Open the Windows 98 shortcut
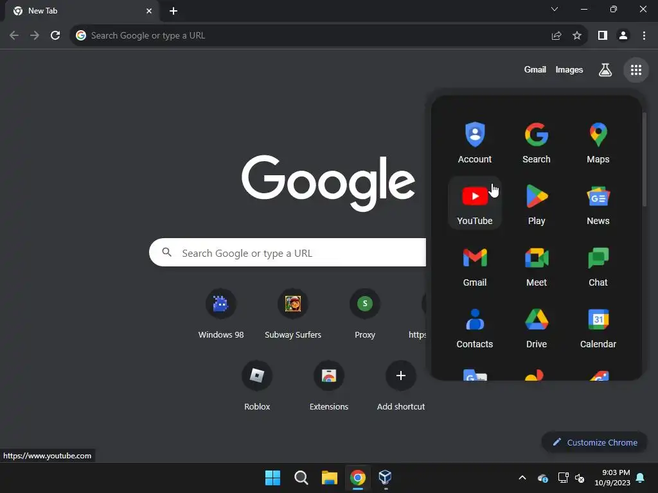The width and height of the screenshot is (658, 493). 221,313
